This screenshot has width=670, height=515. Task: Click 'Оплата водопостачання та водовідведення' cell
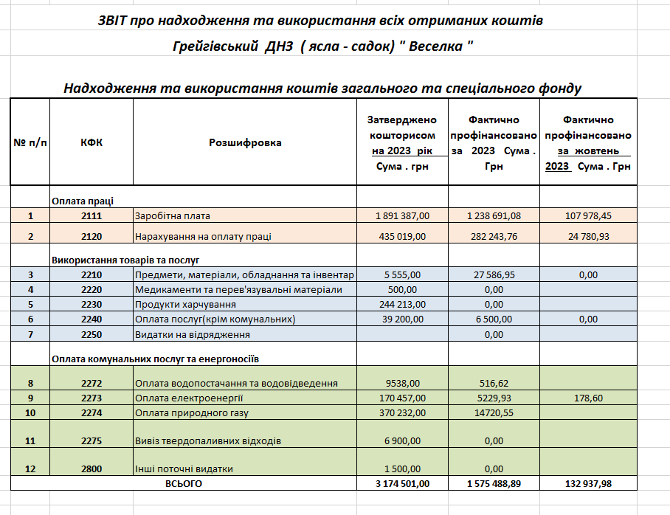coord(245,378)
